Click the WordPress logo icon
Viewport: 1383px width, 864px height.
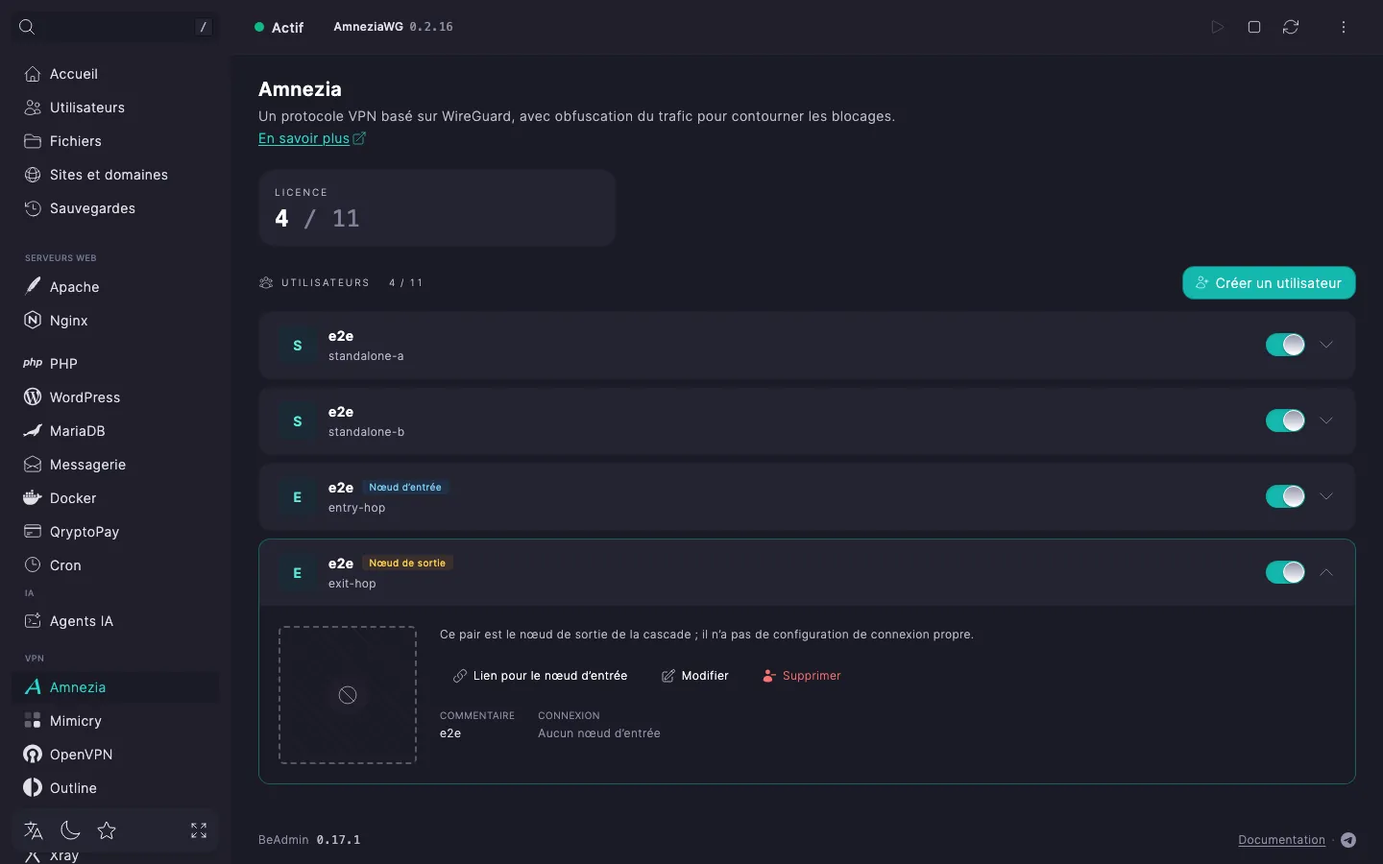point(33,396)
